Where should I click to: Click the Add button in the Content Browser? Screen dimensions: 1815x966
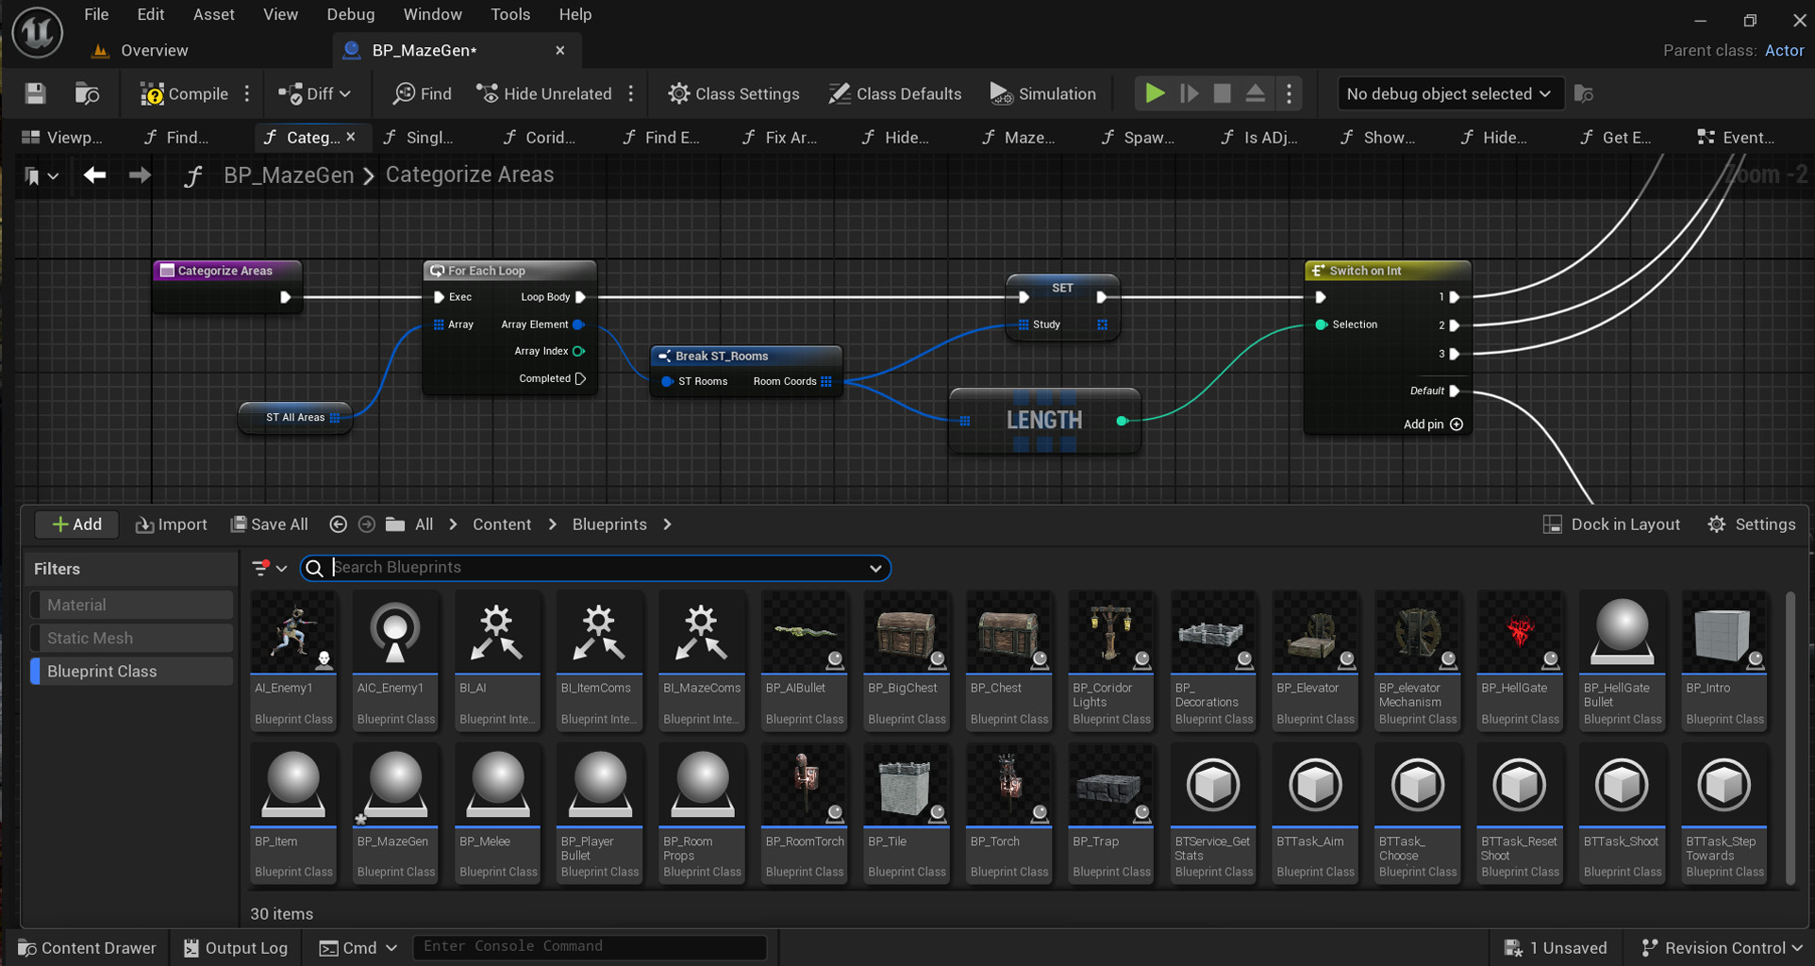[x=75, y=524]
